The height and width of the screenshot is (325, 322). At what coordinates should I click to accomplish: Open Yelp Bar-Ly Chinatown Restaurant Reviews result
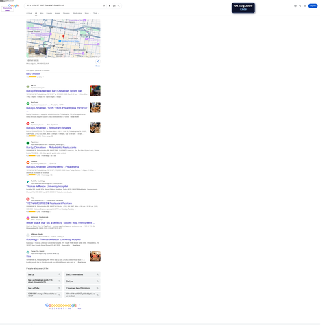49,128
